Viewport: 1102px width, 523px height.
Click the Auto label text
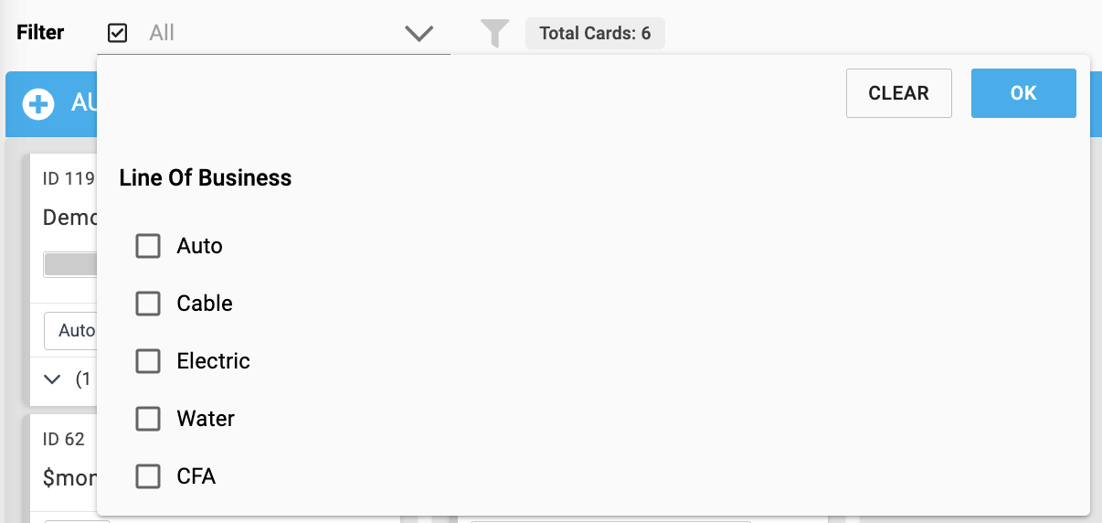[200, 246]
